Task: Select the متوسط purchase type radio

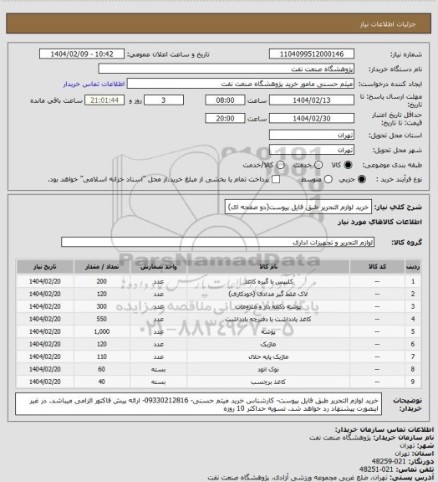Action: 328,179
